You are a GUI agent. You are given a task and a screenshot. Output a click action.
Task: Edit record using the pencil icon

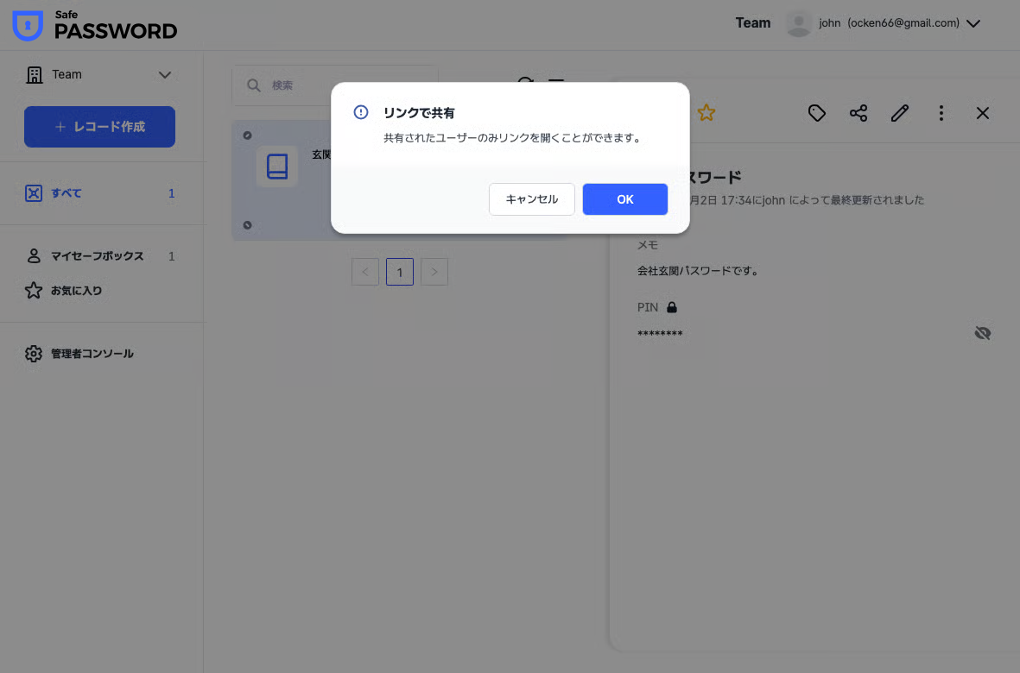tap(899, 113)
